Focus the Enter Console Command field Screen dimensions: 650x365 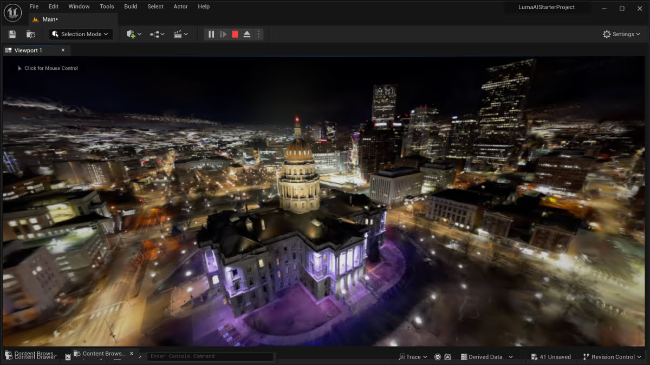[210, 356]
